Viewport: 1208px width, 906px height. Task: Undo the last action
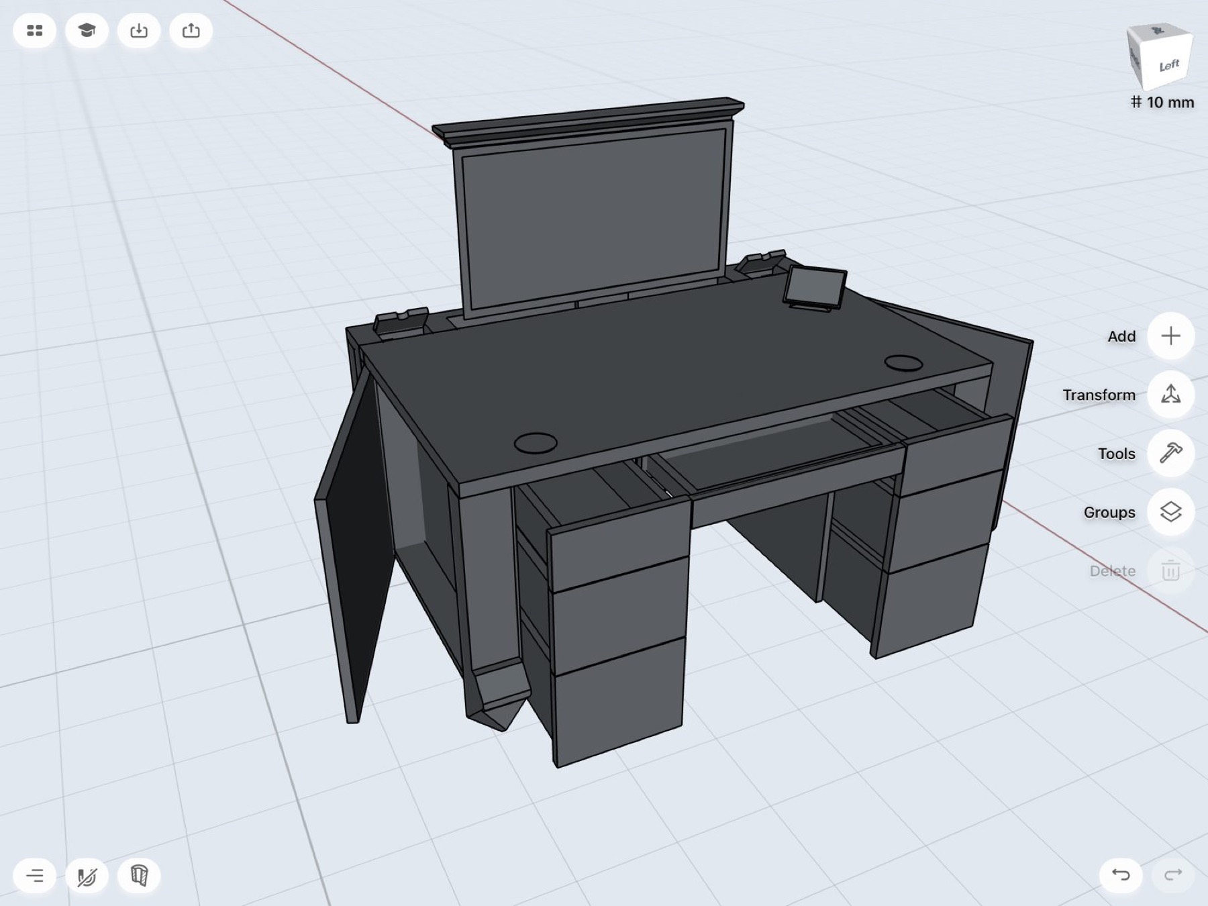pyautogui.click(x=1121, y=874)
